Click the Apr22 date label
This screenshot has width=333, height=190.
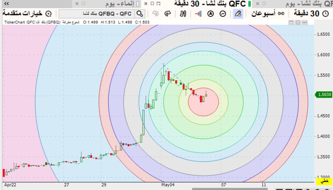tap(10, 185)
